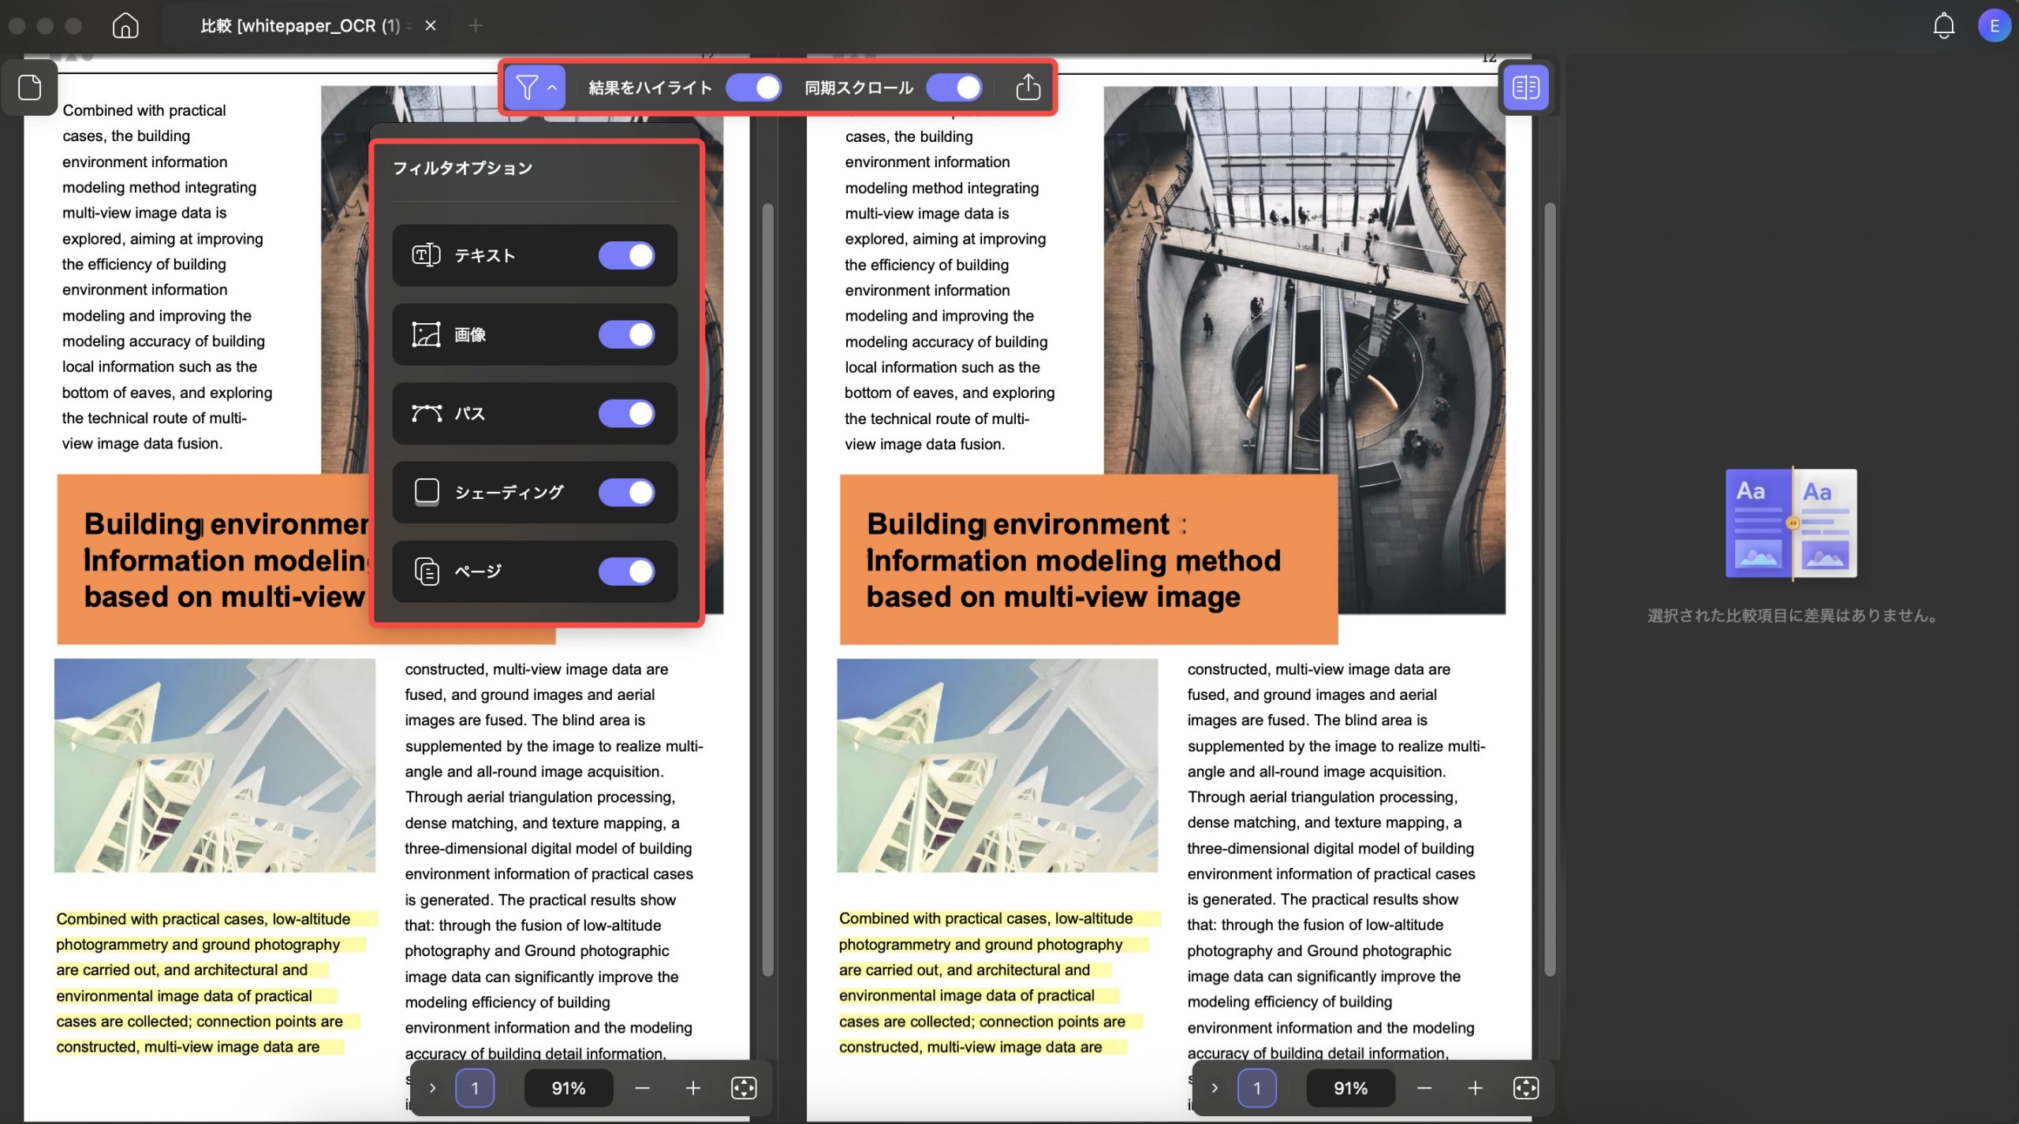Go to the home screen icon
2019x1124 pixels.
[x=125, y=26]
